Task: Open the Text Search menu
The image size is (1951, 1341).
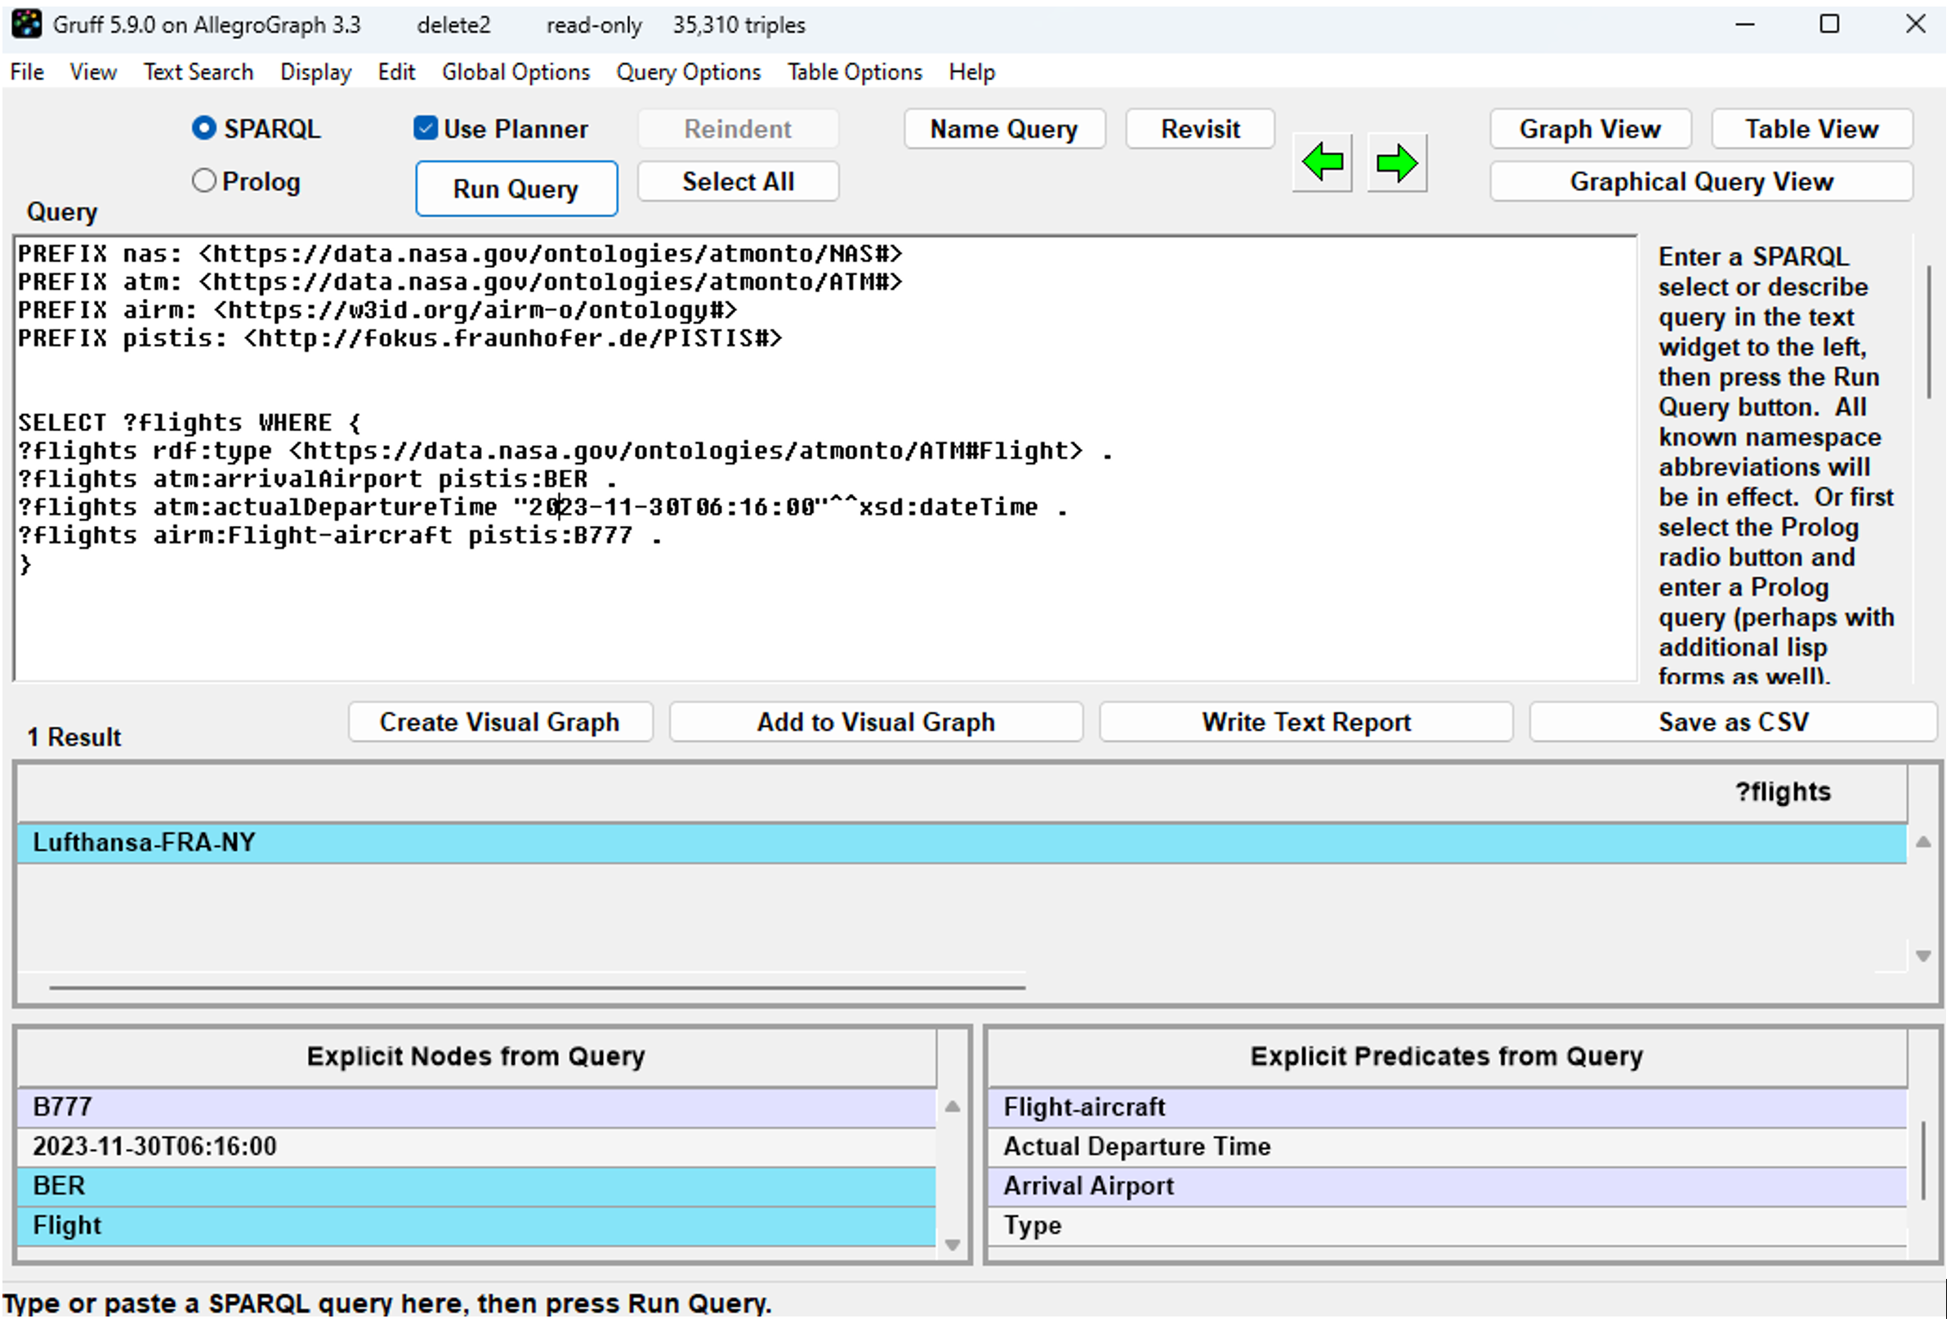Action: (x=199, y=72)
